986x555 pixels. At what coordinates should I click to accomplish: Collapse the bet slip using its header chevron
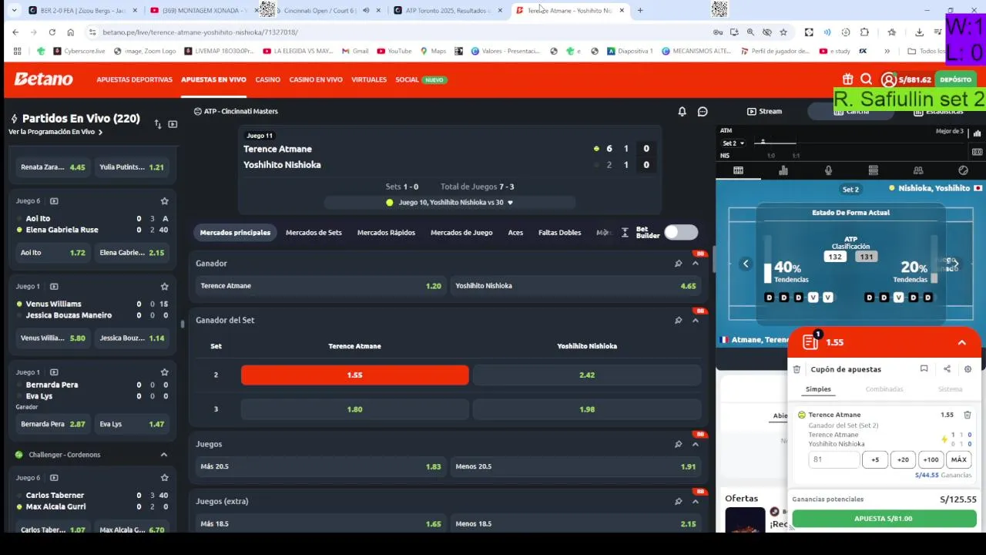pos(962,342)
